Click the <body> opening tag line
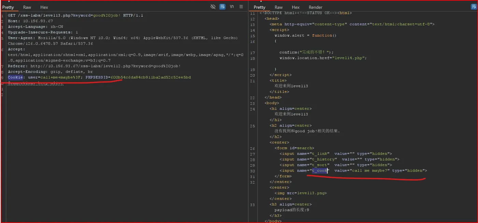The width and height of the screenshot is (478, 223). coord(272,103)
